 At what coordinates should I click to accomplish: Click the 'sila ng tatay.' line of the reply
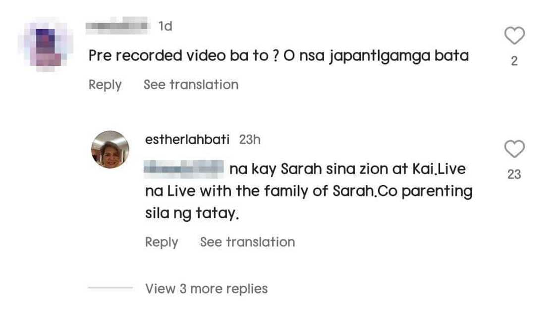point(192,215)
